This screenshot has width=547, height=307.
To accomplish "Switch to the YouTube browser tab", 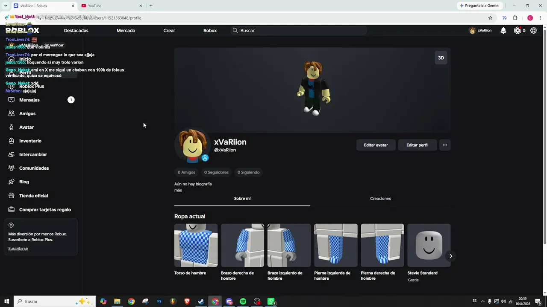I will [112, 6].
